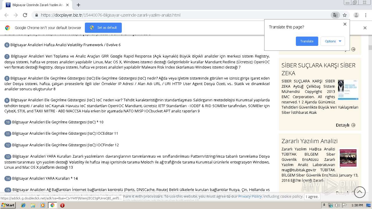Open the translate Options dropdown
The image size is (372, 209).
(333, 41)
